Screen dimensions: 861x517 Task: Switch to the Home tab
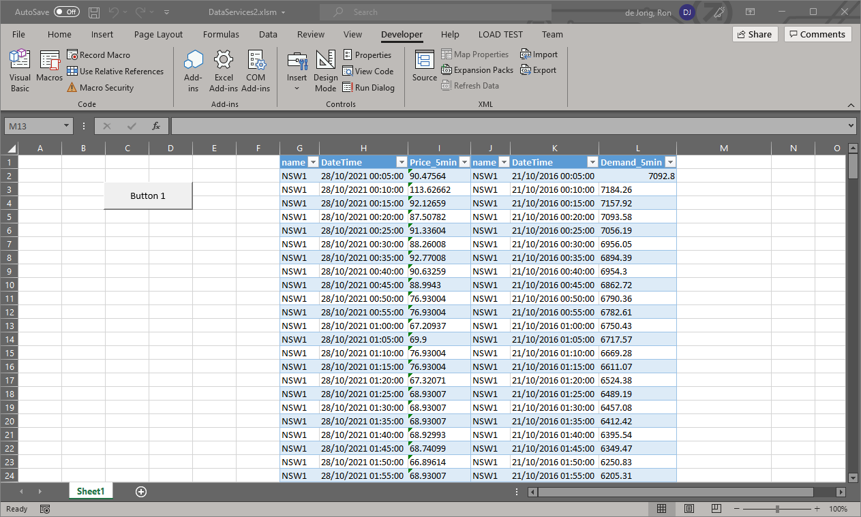(59, 35)
